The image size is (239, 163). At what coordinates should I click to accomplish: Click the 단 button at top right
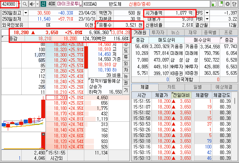coord(234,4)
